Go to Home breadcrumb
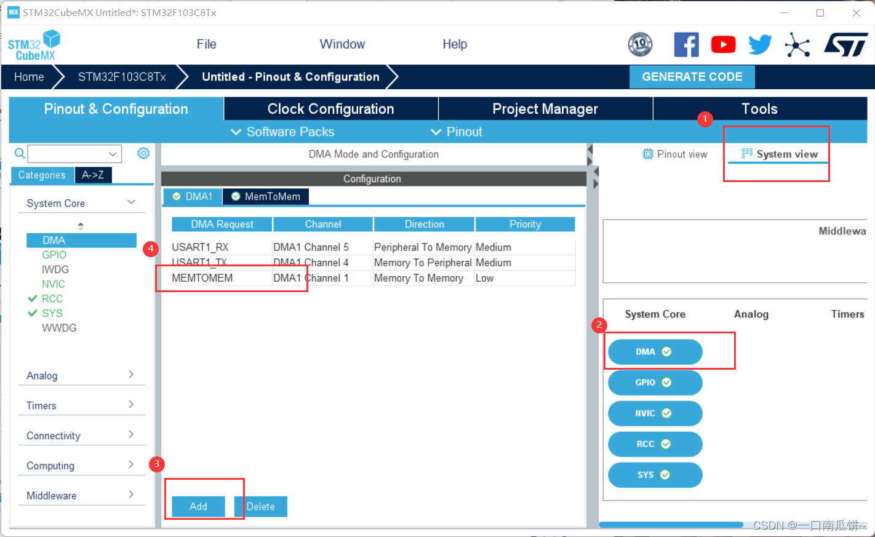The width and height of the screenshot is (875, 537). coord(29,77)
